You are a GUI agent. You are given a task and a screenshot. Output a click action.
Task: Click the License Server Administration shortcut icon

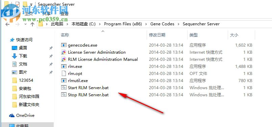(x=64, y=52)
